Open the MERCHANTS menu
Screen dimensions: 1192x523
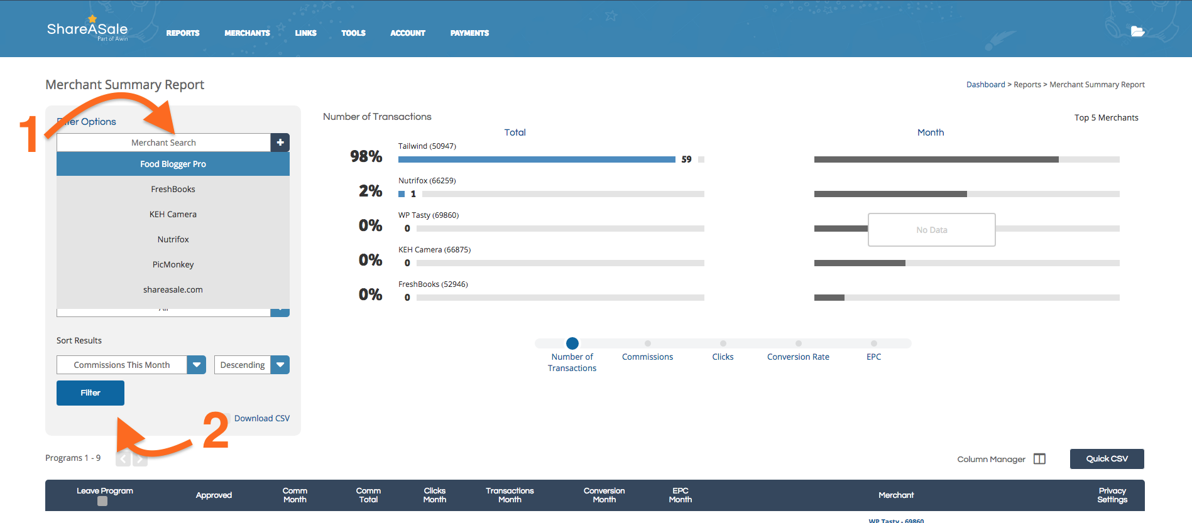click(247, 33)
